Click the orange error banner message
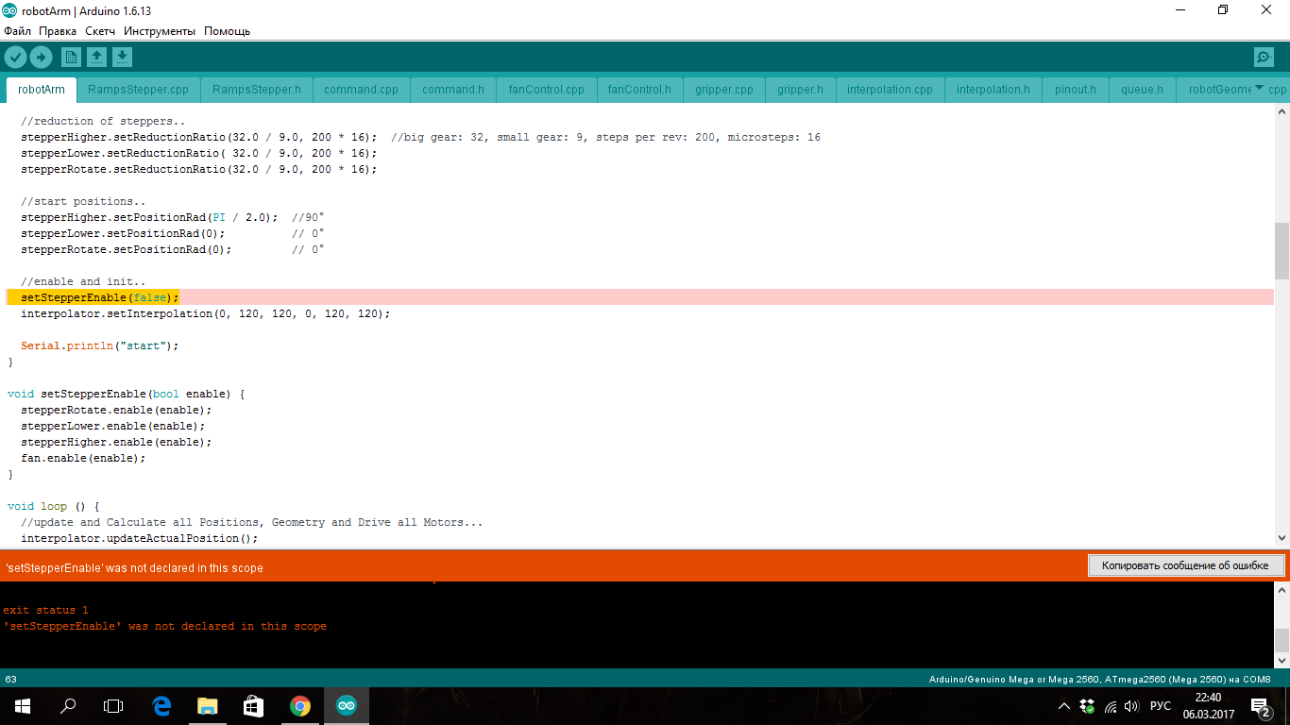Image resolution: width=1290 pixels, height=725 pixels. (134, 568)
